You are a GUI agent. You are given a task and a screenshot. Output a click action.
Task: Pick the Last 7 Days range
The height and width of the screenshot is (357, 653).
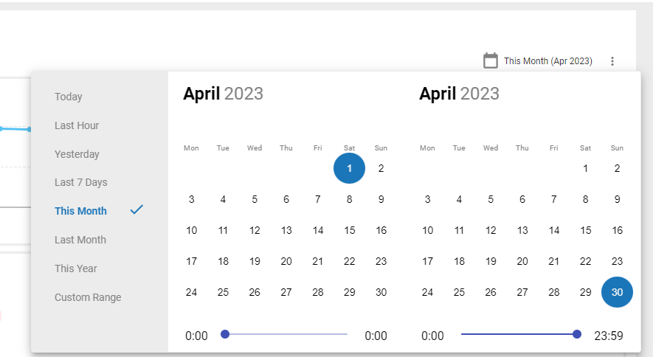click(x=81, y=182)
